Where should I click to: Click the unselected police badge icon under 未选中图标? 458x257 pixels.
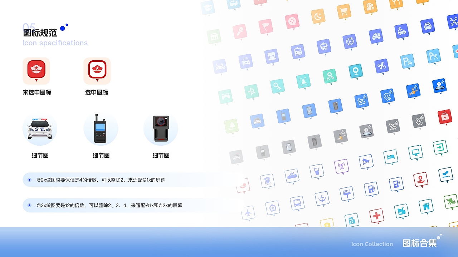point(36,71)
